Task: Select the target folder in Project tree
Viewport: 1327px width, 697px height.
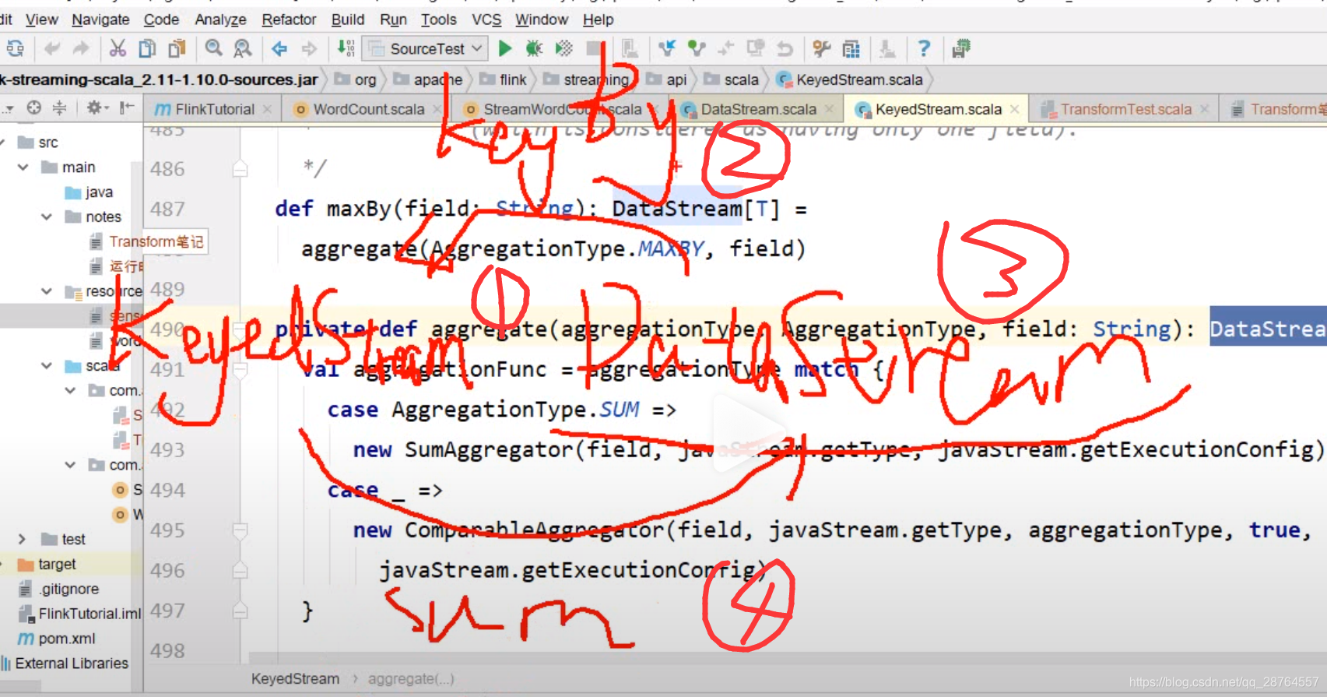Action: click(x=57, y=564)
